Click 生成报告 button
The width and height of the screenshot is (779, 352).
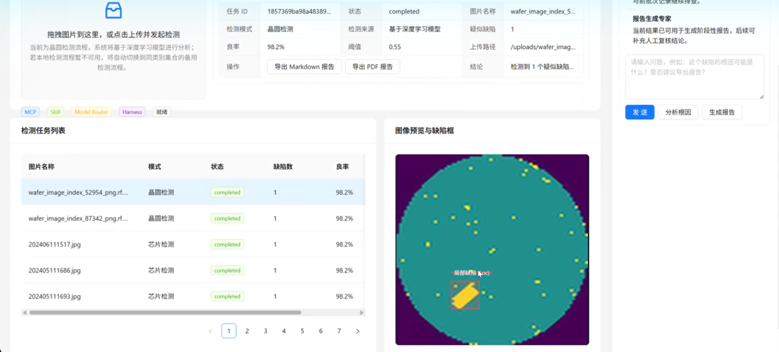point(722,112)
